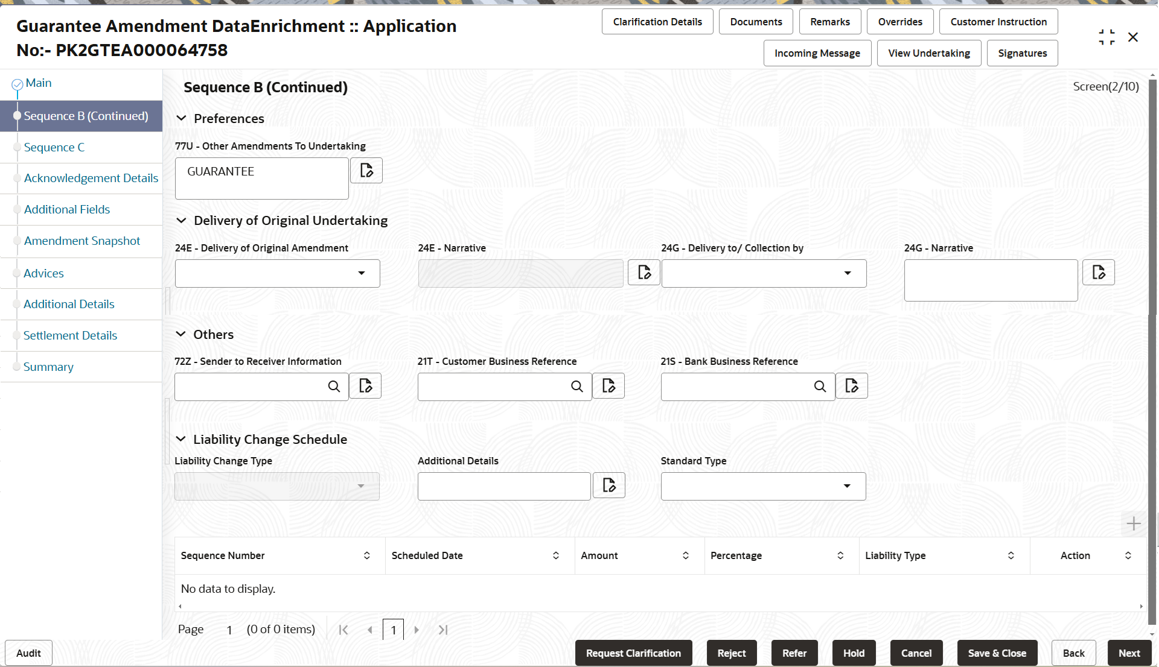Click the vertical scrollbar on right edge
The image size is (1159, 667).
click(1152, 350)
